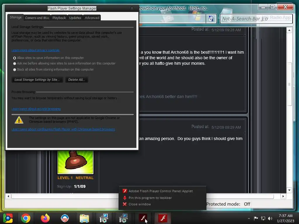Open File Explorer folder from taskbar
The width and height of the screenshot is (299, 224).
coord(84,218)
